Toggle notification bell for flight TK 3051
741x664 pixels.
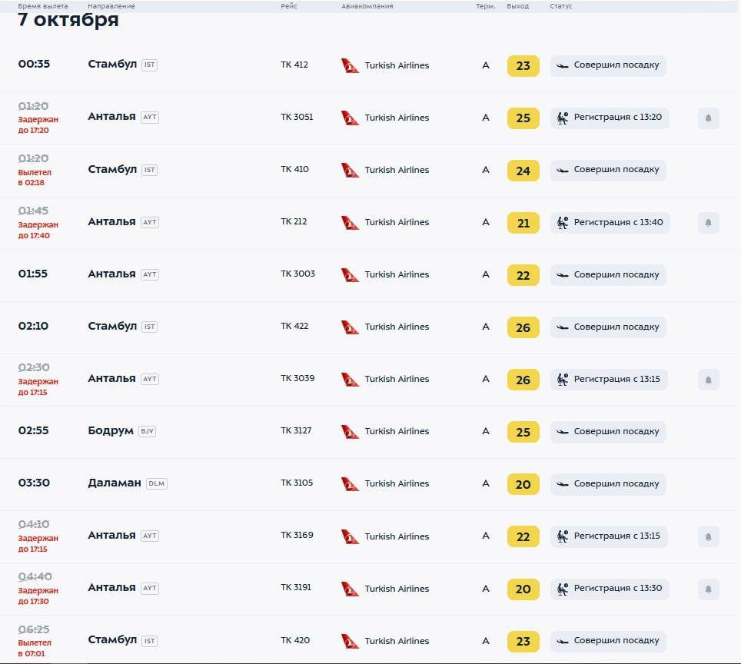[708, 118]
